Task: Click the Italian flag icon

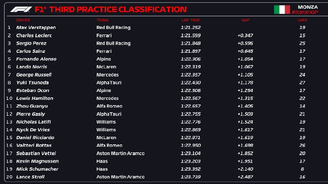Action: click(x=282, y=10)
